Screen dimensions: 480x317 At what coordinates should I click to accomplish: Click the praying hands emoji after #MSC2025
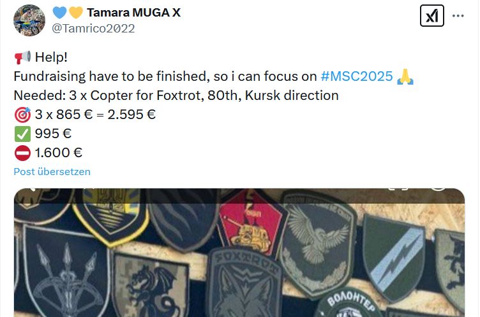[405, 76]
